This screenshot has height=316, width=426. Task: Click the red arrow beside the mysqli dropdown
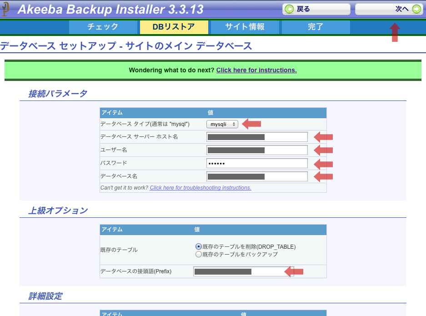pyautogui.click(x=251, y=124)
